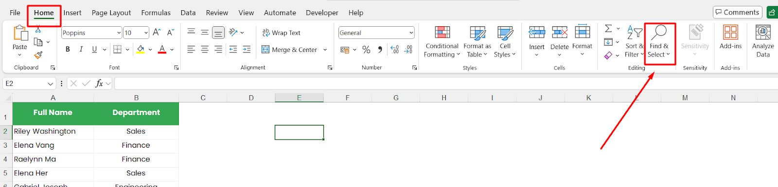Toggle Wrap Text on
Screen dimensions: 778x187
(282, 33)
